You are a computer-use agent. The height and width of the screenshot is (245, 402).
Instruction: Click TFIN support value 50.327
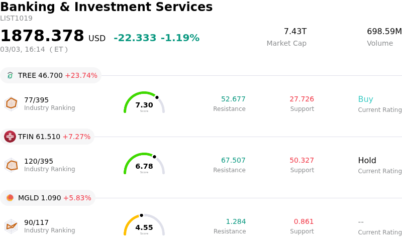(x=301, y=161)
